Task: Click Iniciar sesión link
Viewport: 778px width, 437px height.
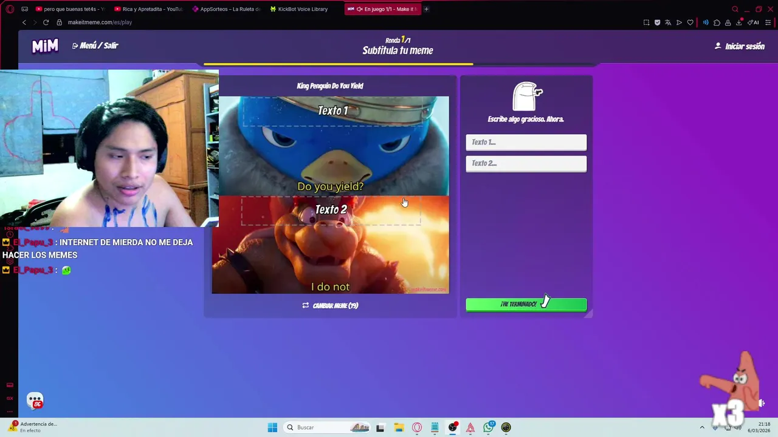Action: tap(740, 46)
